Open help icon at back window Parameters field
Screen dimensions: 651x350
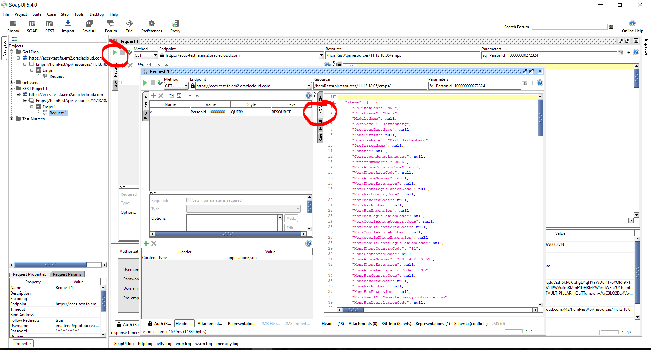636,52
